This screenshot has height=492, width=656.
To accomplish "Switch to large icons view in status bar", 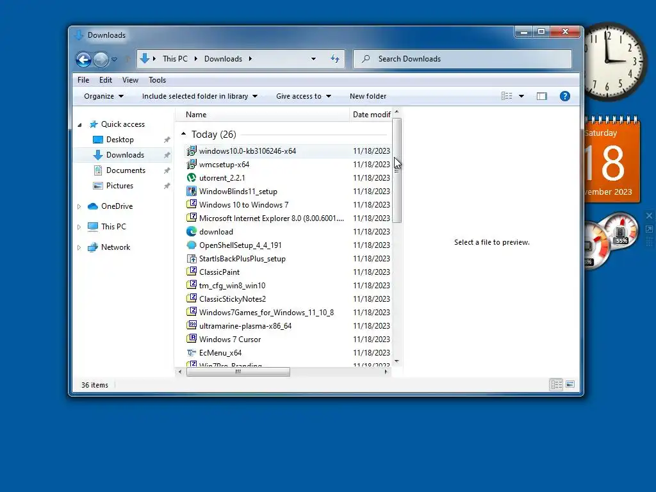I will [x=570, y=384].
